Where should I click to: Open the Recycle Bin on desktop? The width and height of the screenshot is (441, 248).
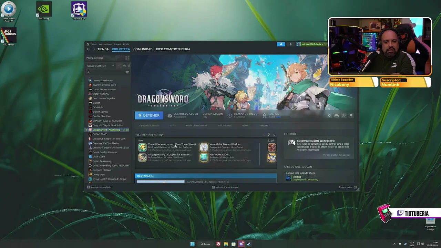(x=430, y=224)
